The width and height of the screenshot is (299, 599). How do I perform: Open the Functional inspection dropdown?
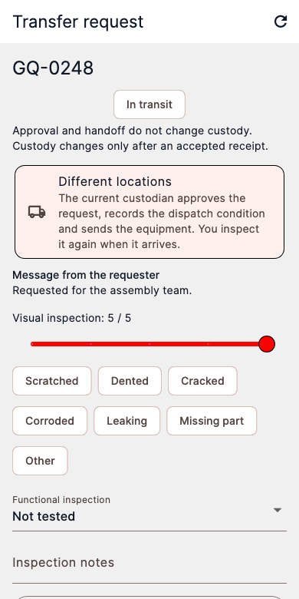(149, 511)
